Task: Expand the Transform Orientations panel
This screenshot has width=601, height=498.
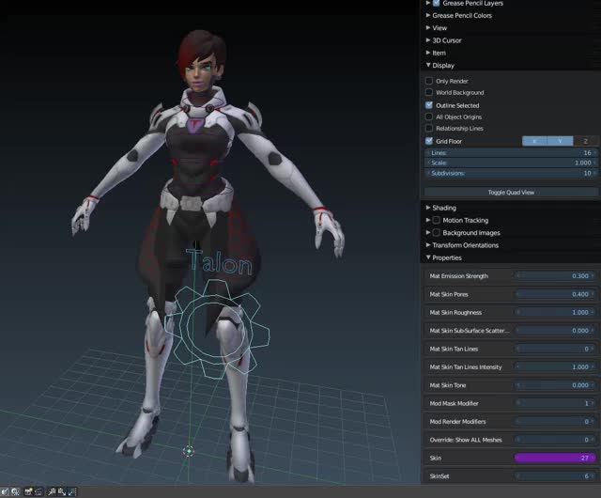Action: [x=428, y=245]
